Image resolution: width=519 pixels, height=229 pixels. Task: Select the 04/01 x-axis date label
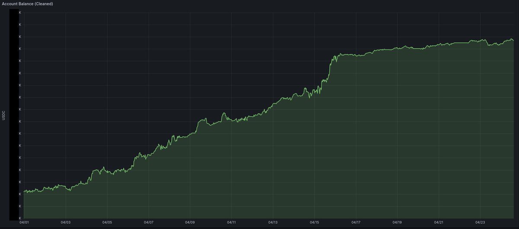pyautogui.click(x=24, y=223)
